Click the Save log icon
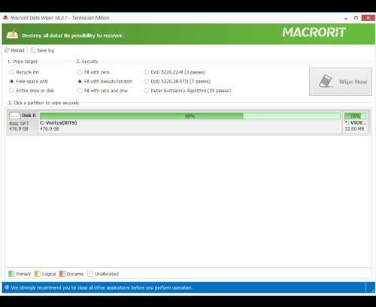The width and height of the screenshot is (376, 307). pyautogui.click(x=32, y=50)
